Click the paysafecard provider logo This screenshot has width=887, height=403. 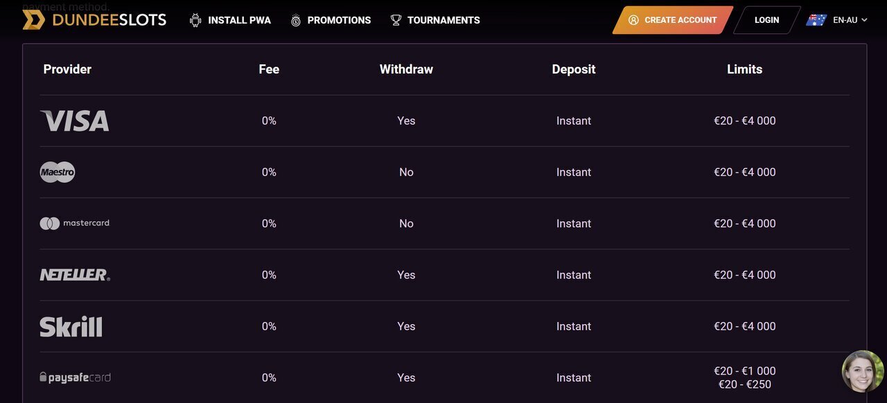point(75,377)
